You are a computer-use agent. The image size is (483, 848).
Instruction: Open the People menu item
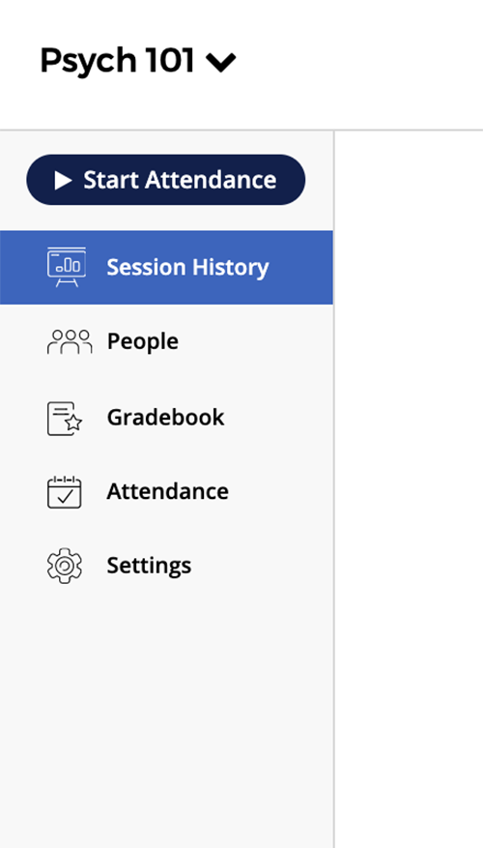143,341
